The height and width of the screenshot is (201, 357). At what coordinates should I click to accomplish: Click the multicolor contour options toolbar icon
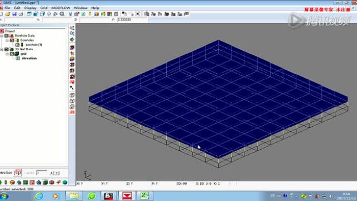[103, 14]
